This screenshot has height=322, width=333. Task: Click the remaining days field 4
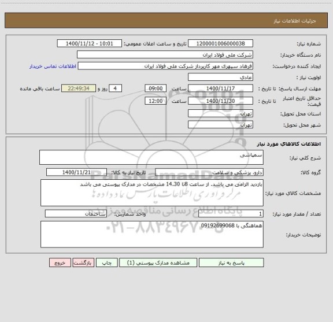115,88
